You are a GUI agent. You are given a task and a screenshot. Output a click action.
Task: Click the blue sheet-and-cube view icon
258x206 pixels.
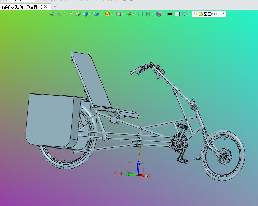[96, 14]
